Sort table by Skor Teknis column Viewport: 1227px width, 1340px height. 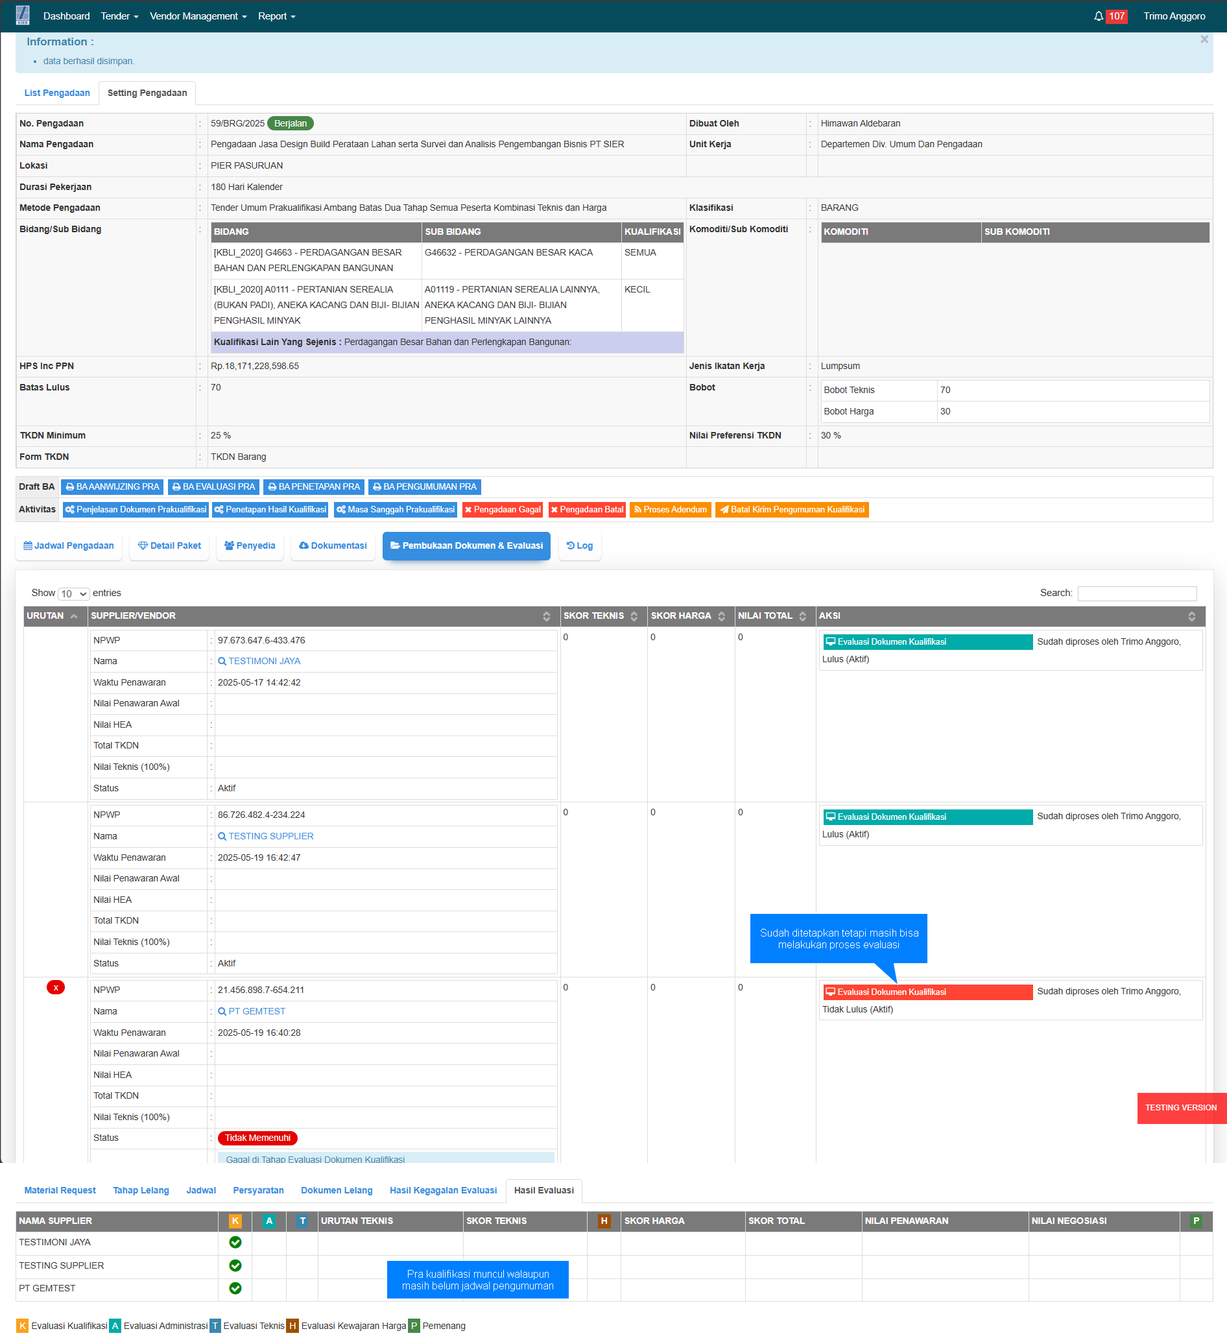tap(601, 616)
